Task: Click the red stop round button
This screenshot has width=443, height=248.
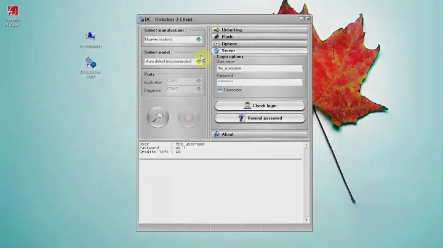Action: tap(187, 117)
